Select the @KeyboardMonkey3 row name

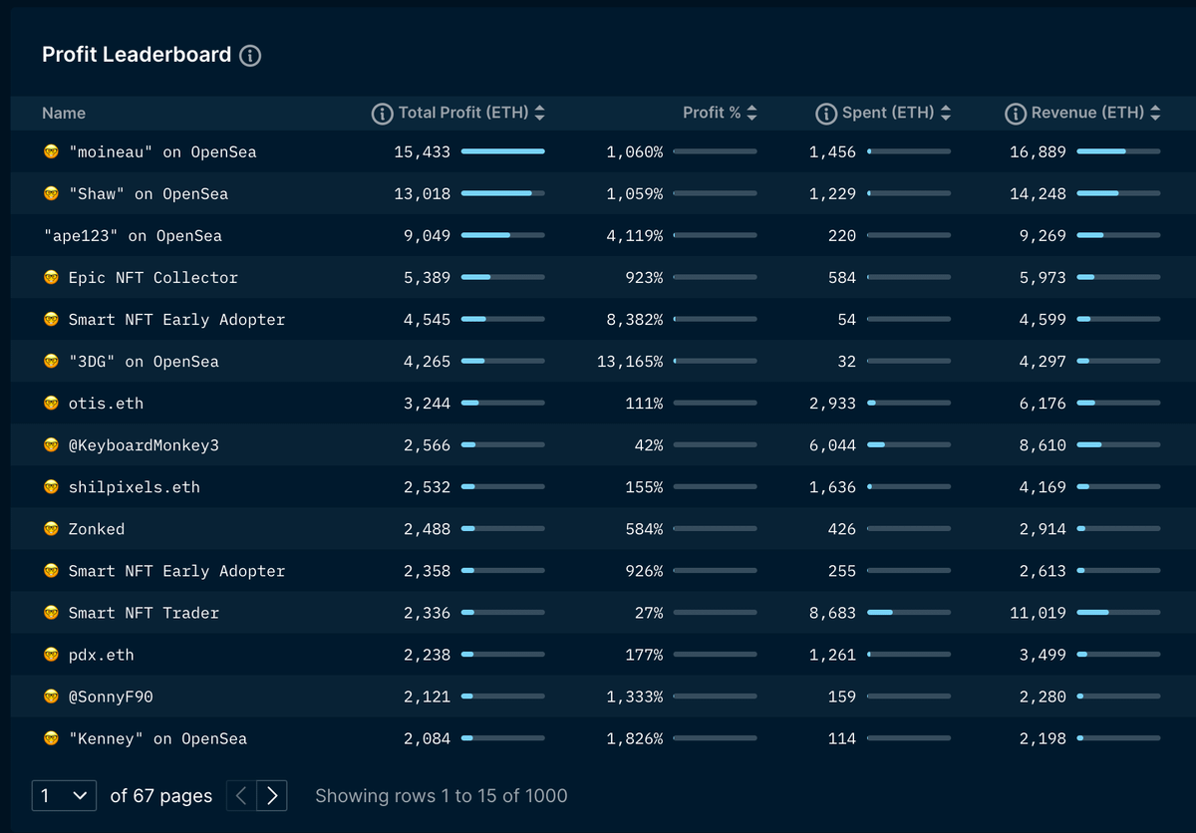click(x=144, y=445)
